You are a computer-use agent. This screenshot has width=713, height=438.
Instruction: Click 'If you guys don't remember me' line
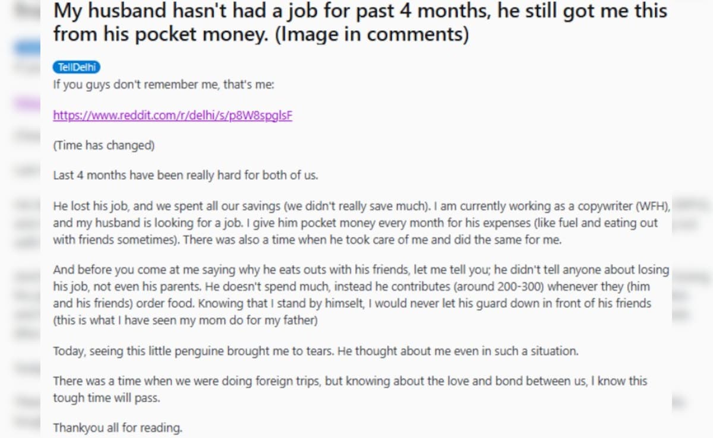coord(163,84)
